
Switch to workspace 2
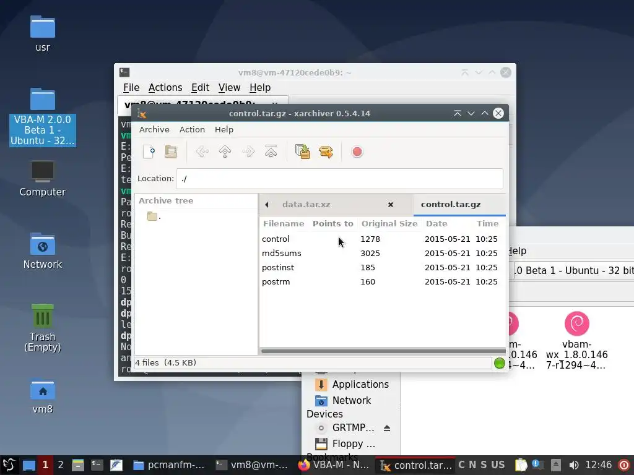point(61,465)
